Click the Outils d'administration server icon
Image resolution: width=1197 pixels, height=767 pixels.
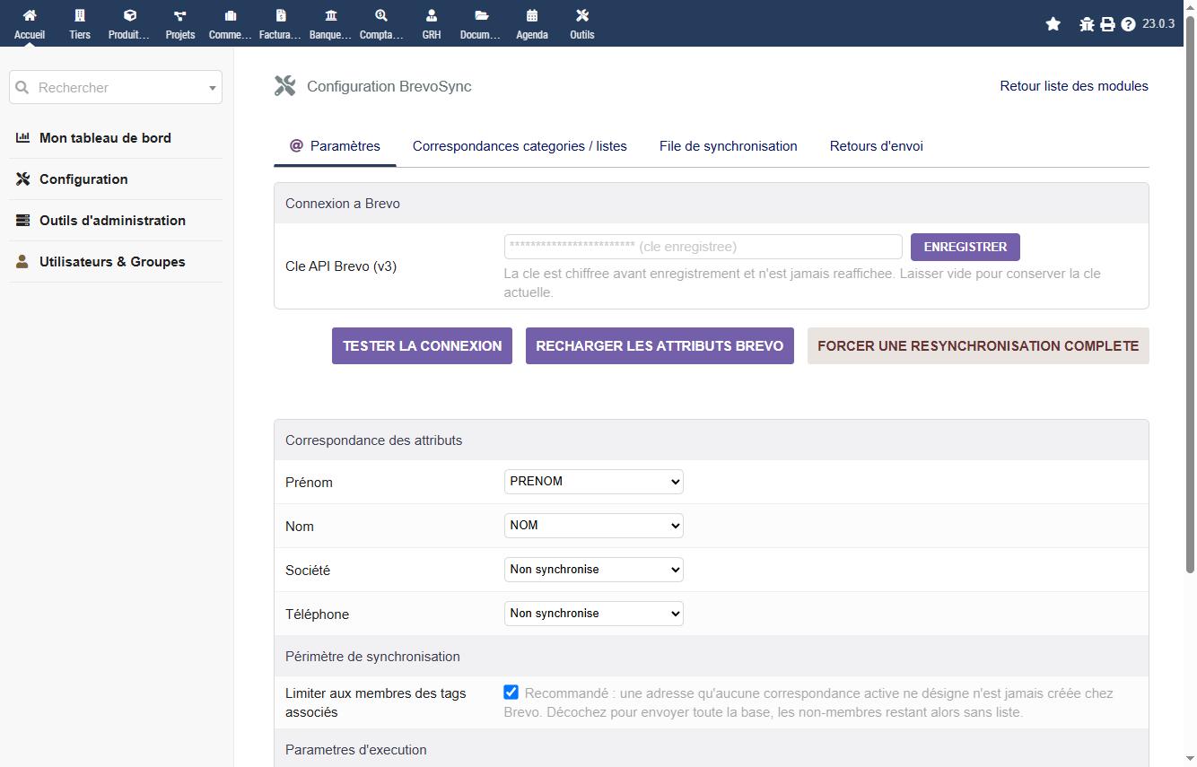[23, 220]
